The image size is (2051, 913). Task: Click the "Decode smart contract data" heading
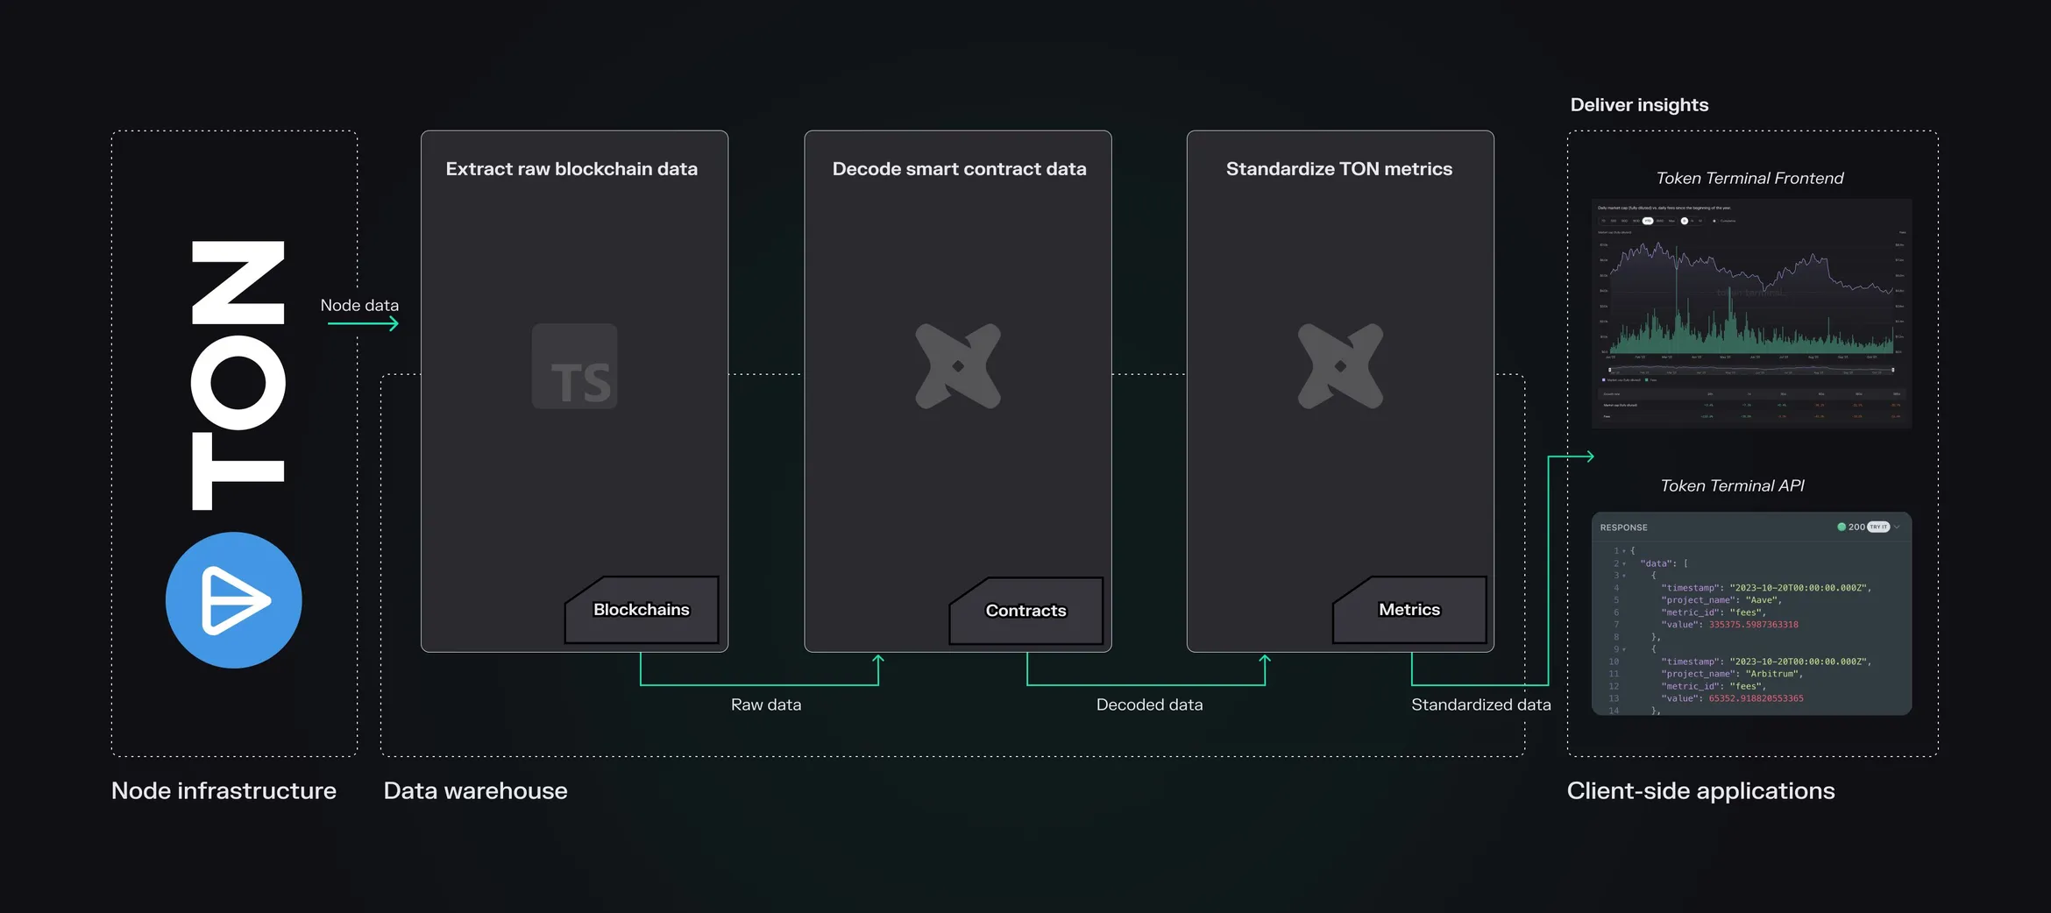click(959, 169)
